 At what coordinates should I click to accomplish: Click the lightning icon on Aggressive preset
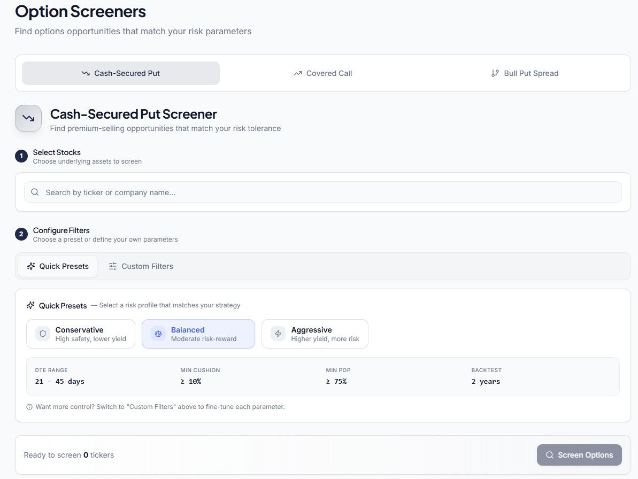tap(278, 334)
